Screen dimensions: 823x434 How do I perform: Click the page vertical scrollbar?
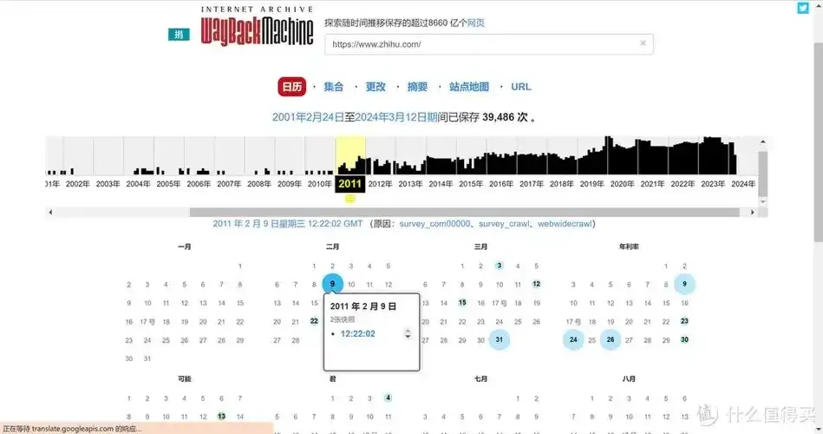click(819, 141)
